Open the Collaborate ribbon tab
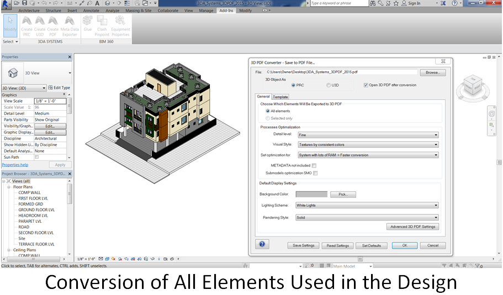 point(168,10)
